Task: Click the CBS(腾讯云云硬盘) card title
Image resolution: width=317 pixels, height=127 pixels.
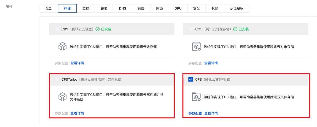Action: pos(77,29)
